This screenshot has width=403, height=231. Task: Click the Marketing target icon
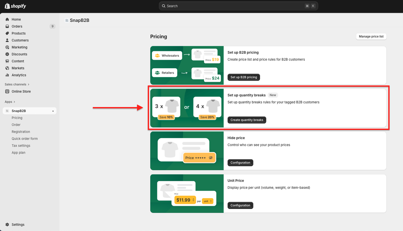[7, 47]
